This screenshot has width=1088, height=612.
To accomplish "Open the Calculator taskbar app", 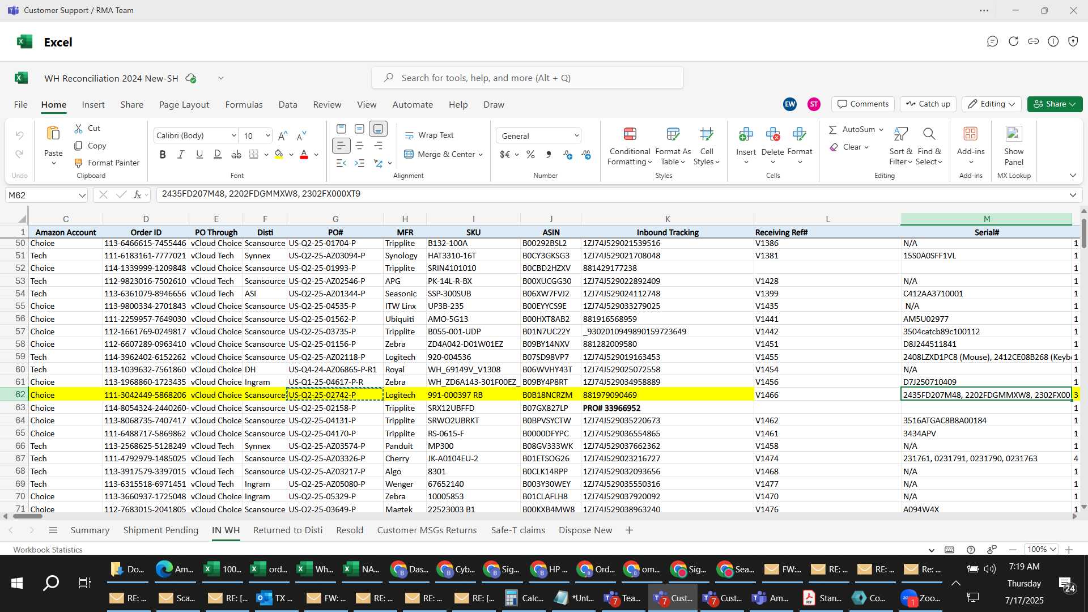I will pyautogui.click(x=525, y=598).
